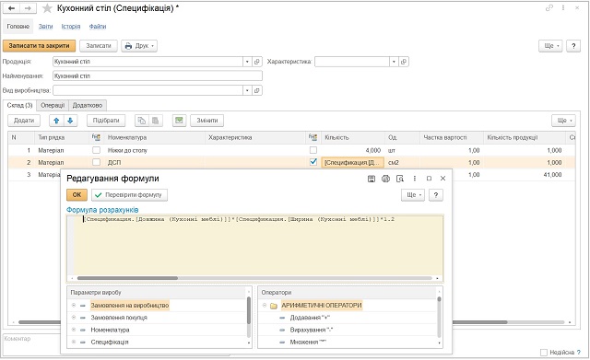Open the Продукція field selection icon
The width and height of the screenshot is (590, 360).
(x=257, y=62)
